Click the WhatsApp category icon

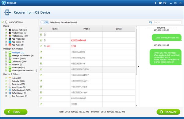[10, 67]
